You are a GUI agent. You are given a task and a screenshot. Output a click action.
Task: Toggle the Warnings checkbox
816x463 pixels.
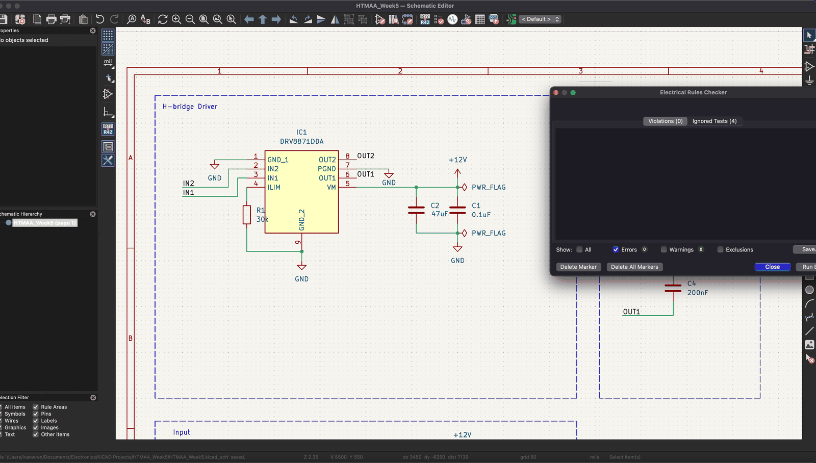tap(664, 250)
